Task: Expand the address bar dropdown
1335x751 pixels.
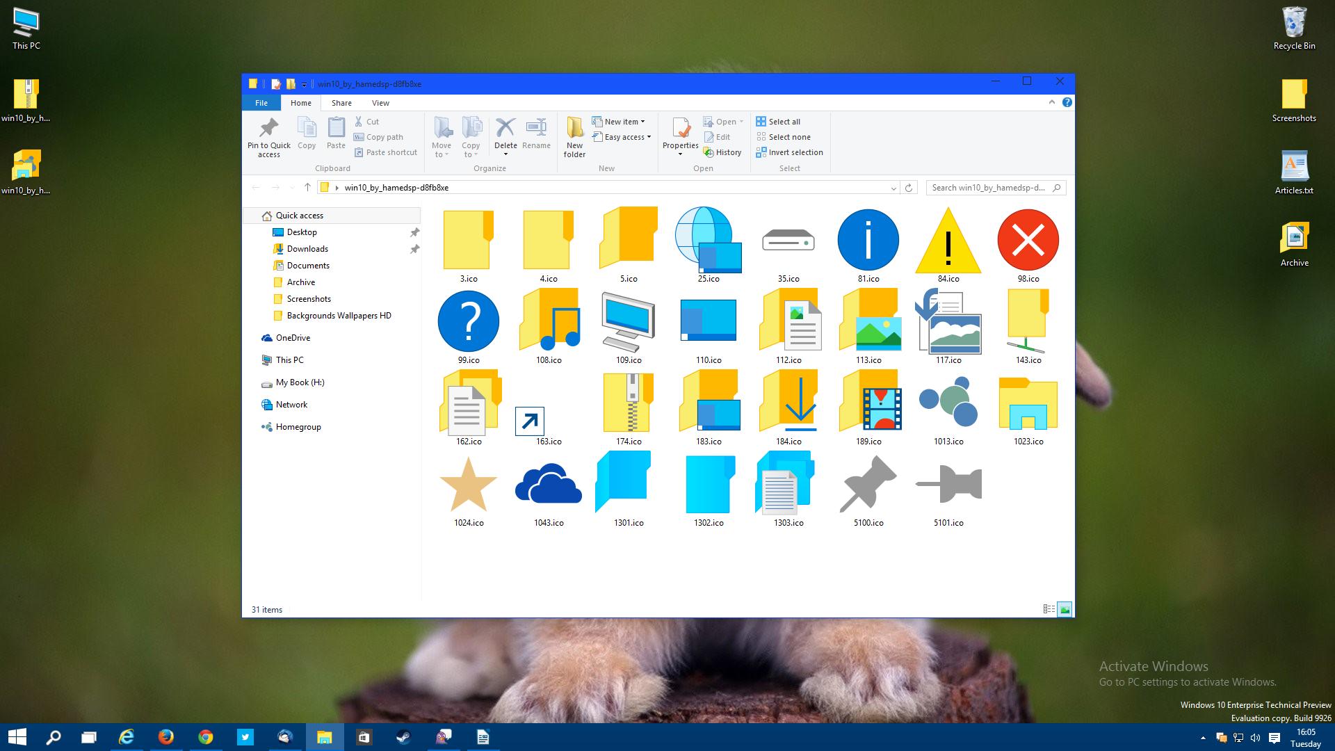Action: click(893, 187)
